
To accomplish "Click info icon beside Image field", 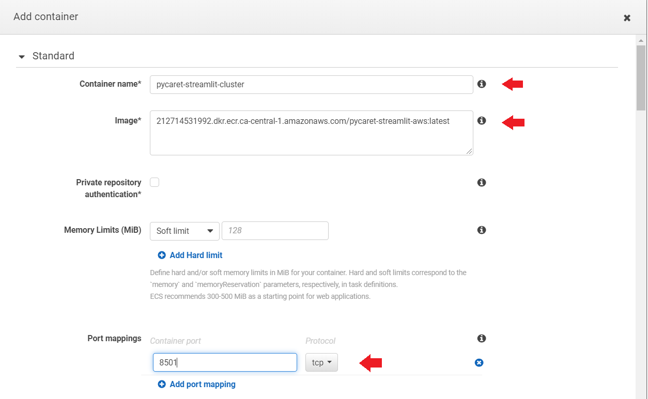I will 482,121.
